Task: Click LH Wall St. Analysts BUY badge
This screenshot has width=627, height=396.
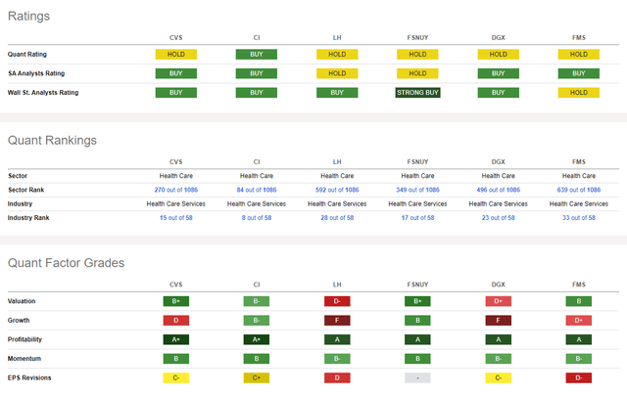Action: coord(337,93)
